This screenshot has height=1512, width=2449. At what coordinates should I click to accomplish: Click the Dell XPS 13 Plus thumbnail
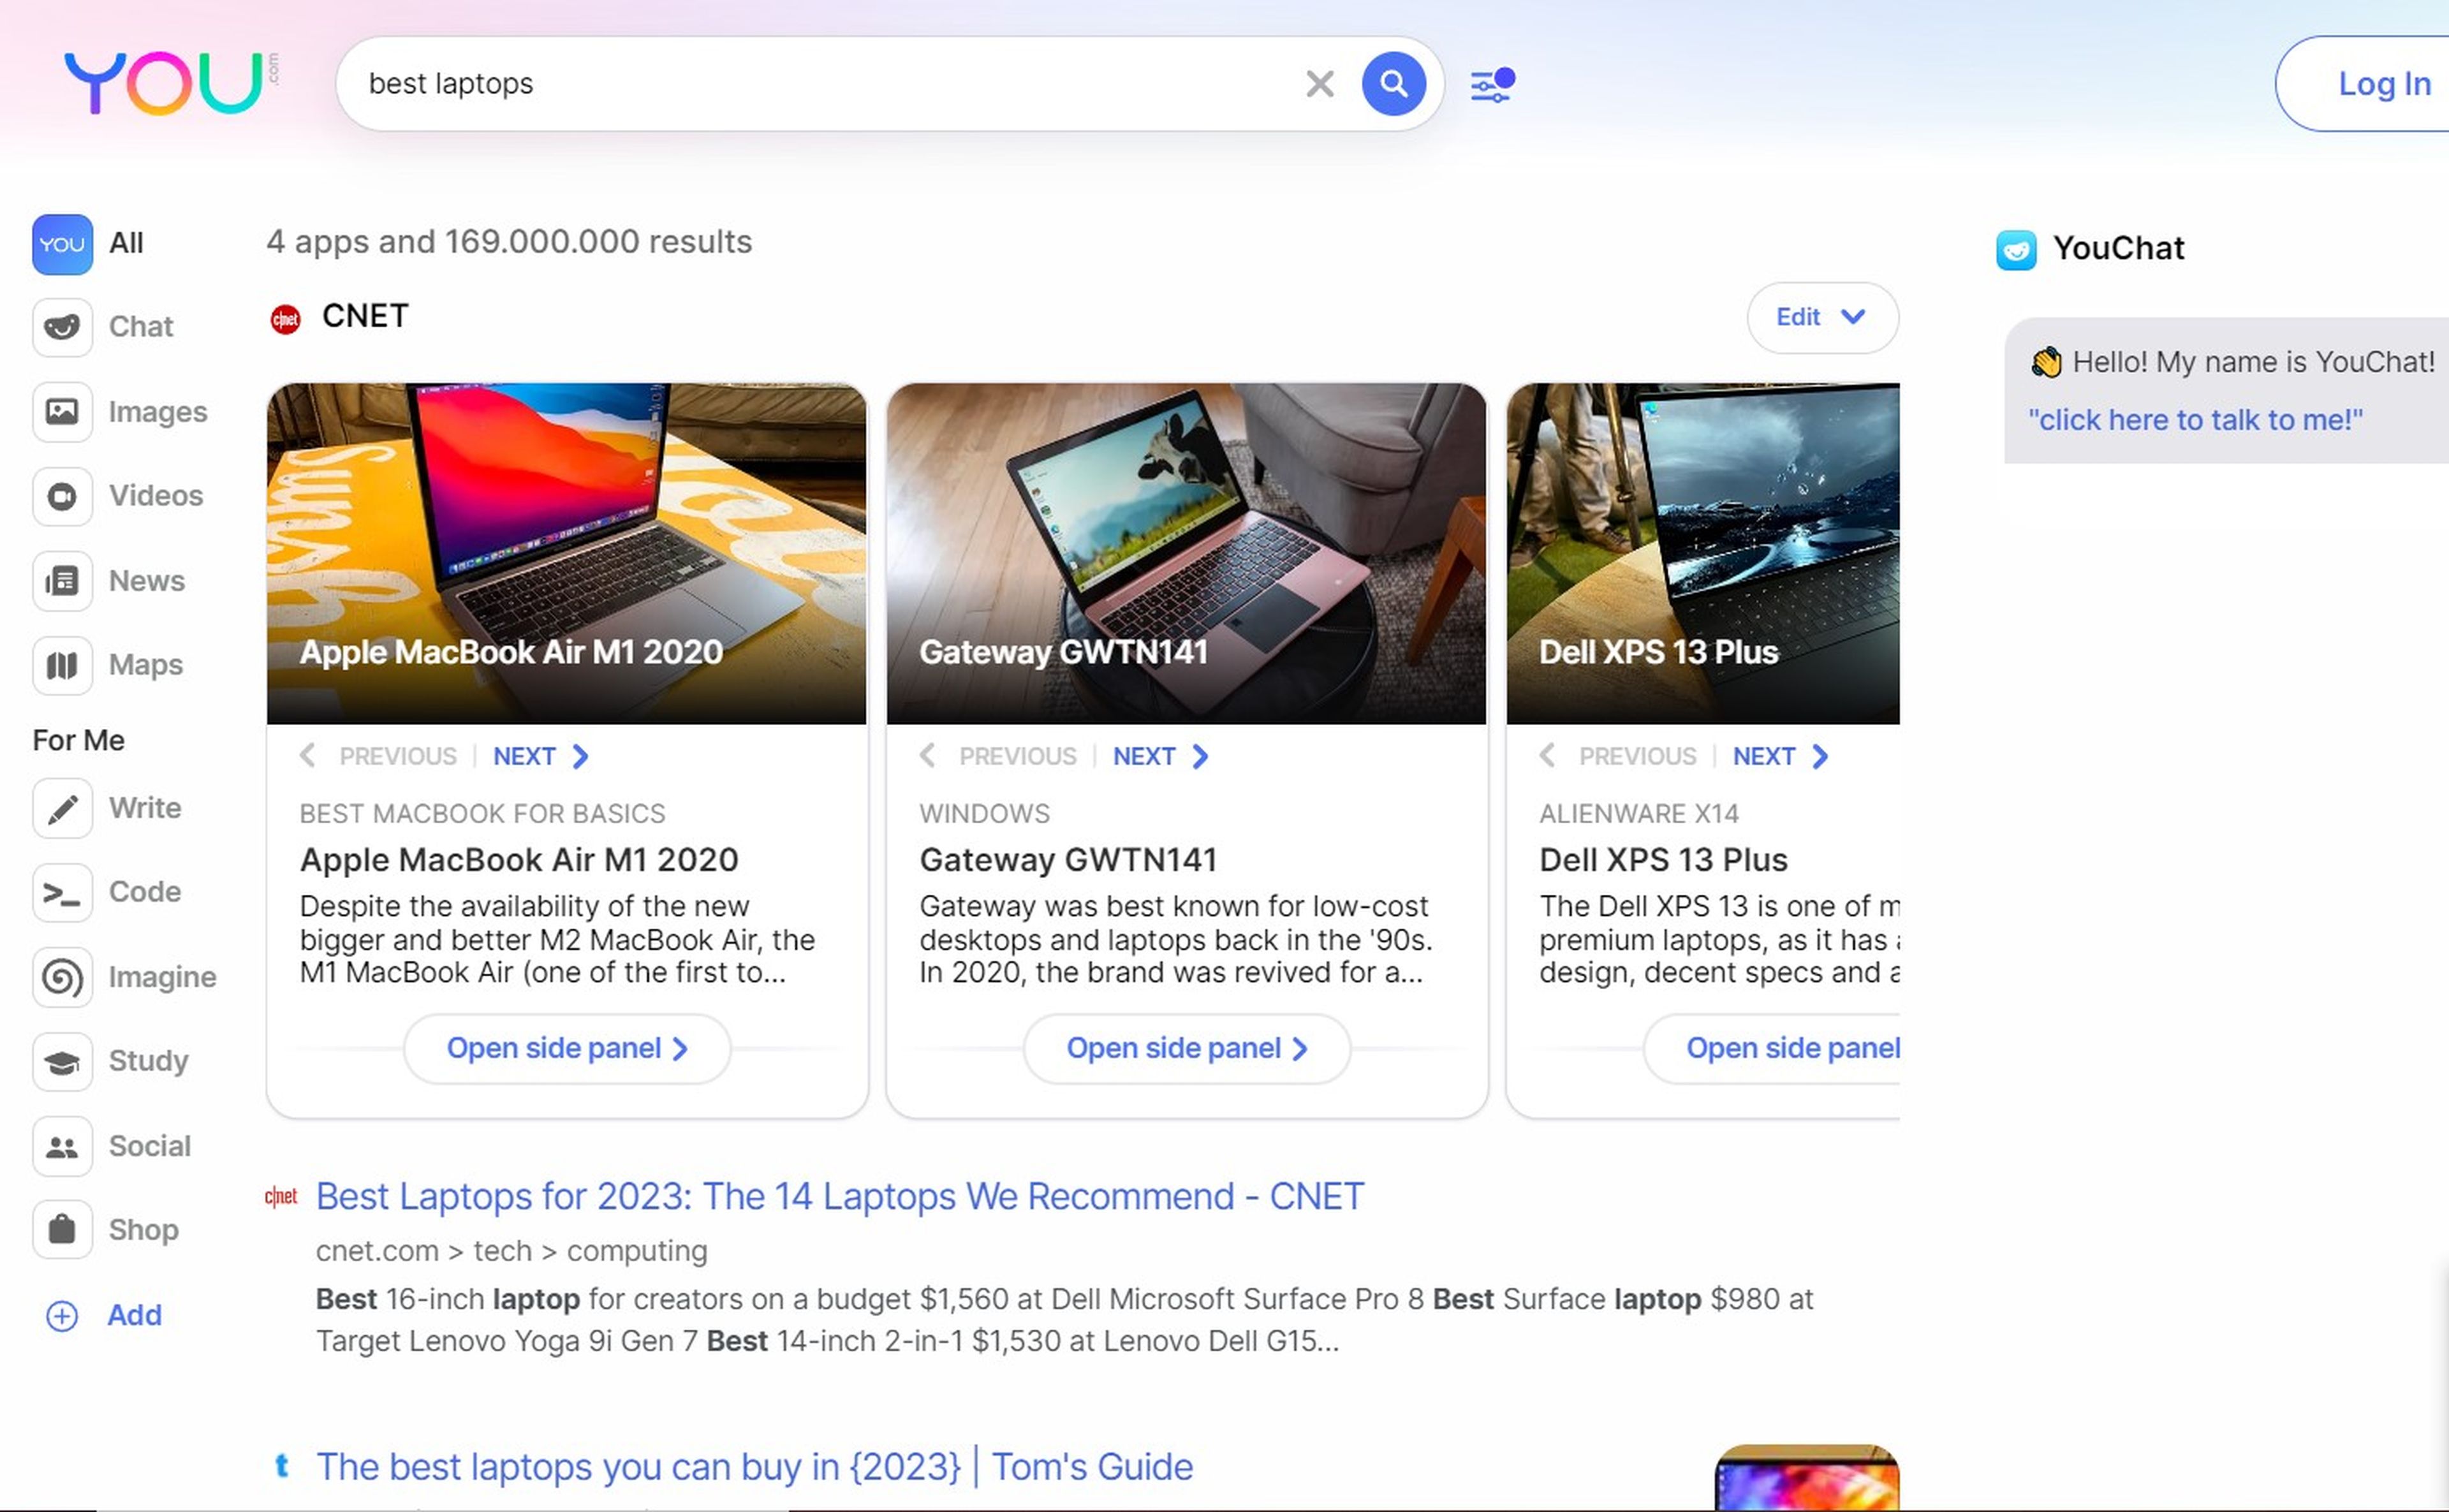tap(1703, 553)
